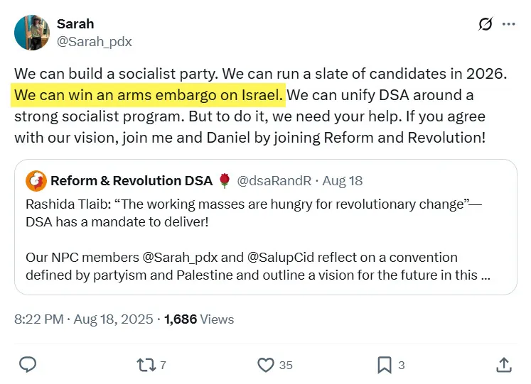
Task: Share the post using the upload arrow icon
Action: pyautogui.click(x=503, y=365)
